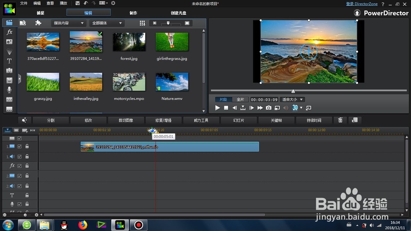This screenshot has width=411, height=231.
Task: Step to next frame
Action: tap(252, 108)
